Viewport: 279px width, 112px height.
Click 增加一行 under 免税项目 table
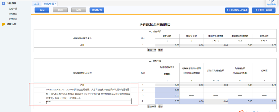point(152,107)
